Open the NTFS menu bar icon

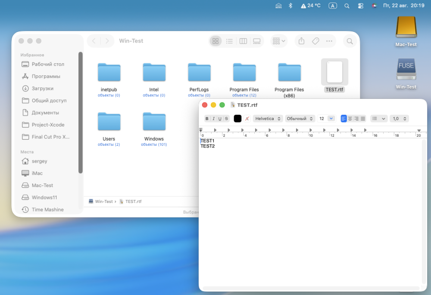(x=278, y=6)
